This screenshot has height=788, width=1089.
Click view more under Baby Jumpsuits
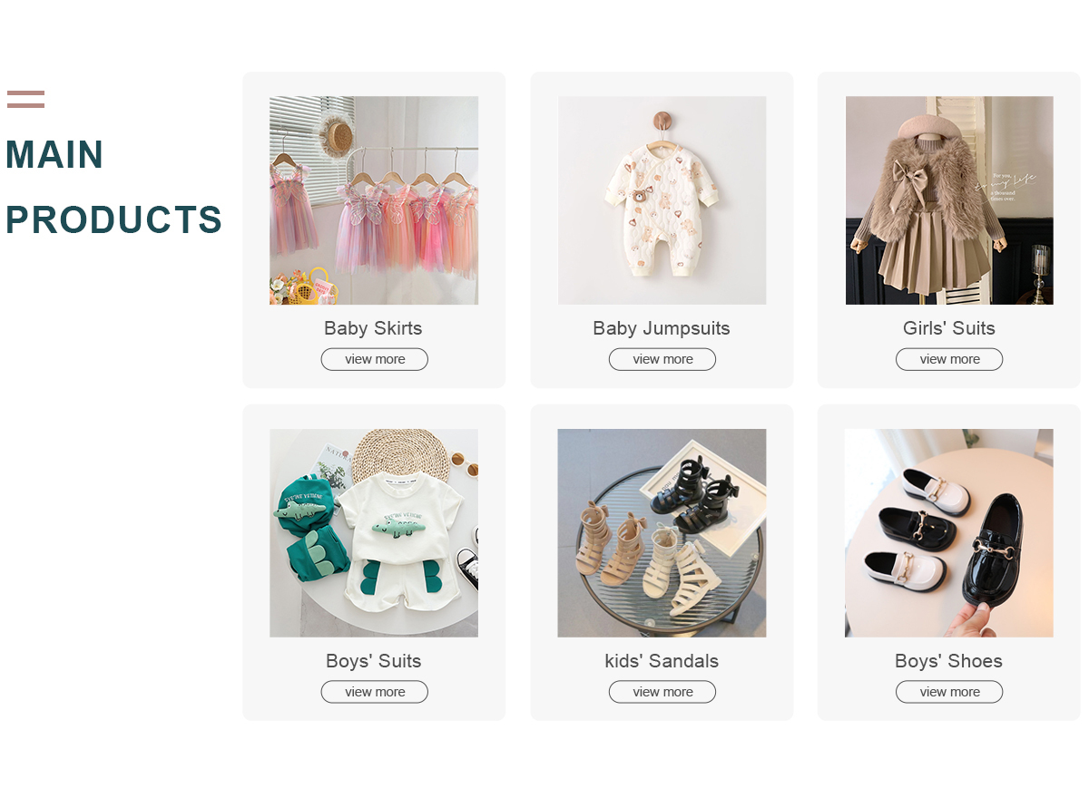(662, 359)
